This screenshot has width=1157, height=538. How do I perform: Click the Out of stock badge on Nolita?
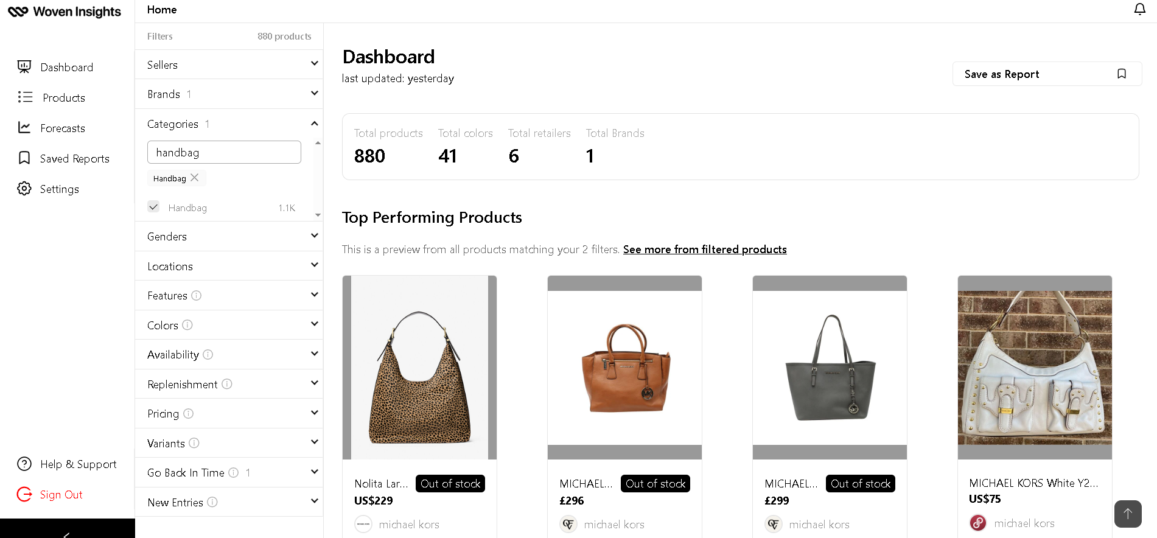point(450,483)
